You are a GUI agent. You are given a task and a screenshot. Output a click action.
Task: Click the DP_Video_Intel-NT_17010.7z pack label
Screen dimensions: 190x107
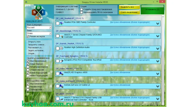click(69, 69)
